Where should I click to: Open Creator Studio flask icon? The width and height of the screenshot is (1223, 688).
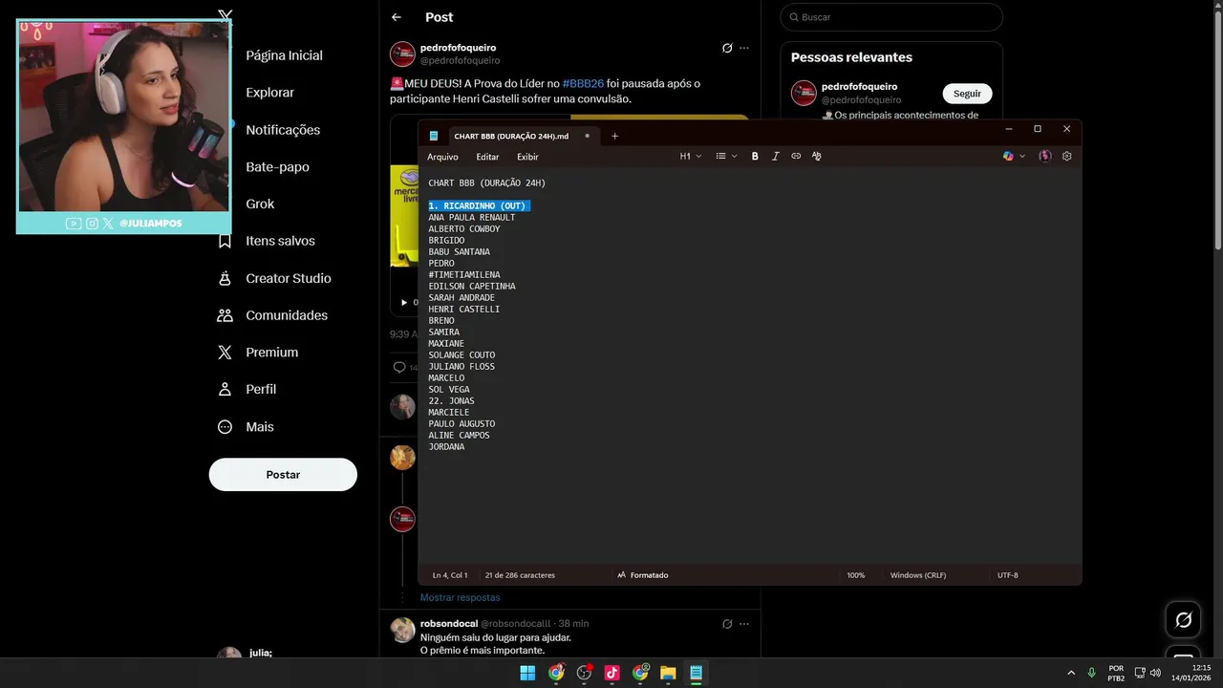[225, 278]
